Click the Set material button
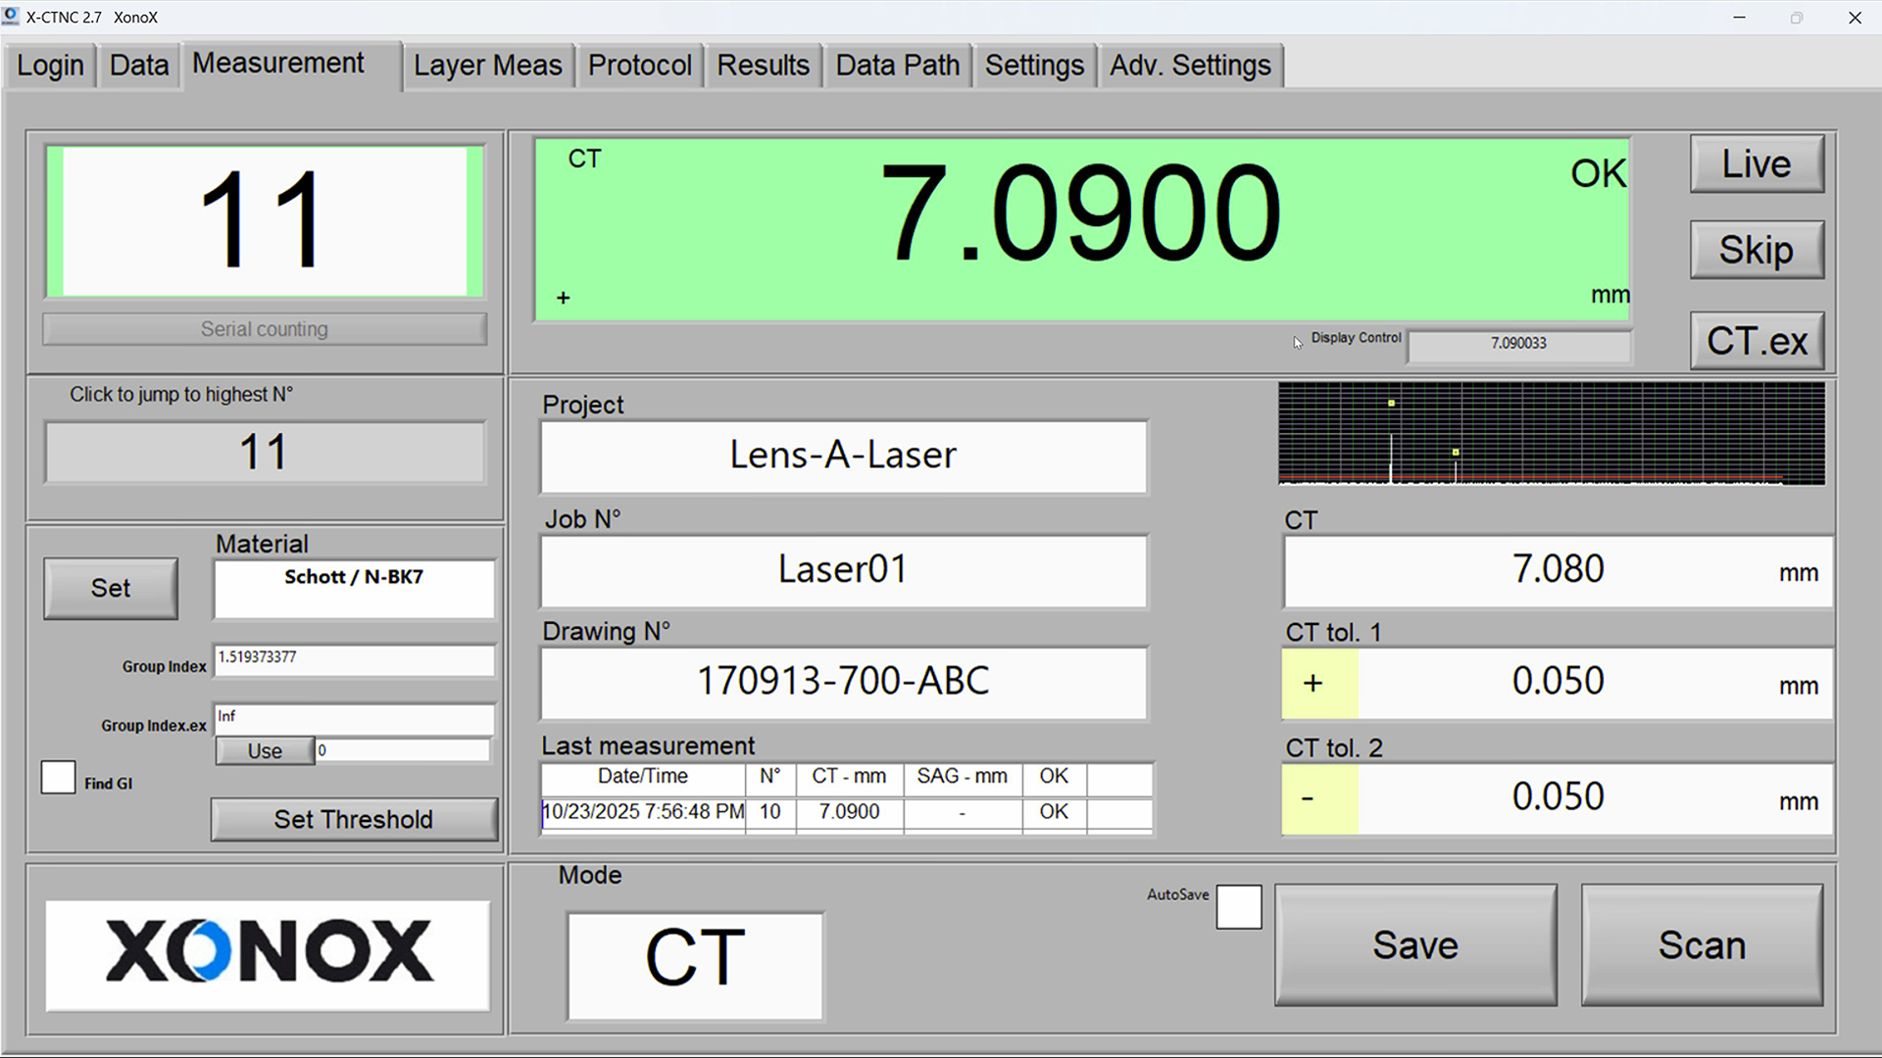This screenshot has height=1058, width=1882. (x=111, y=588)
